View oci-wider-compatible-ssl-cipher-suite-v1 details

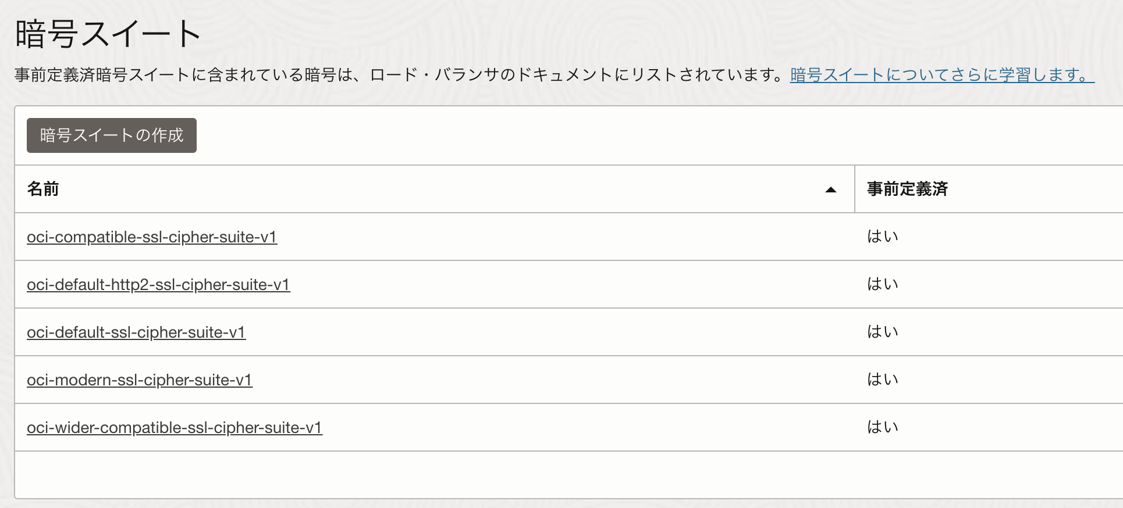pos(175,428)
